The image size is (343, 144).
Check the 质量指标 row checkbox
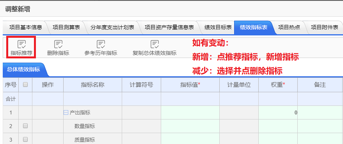tap(25, 139)
